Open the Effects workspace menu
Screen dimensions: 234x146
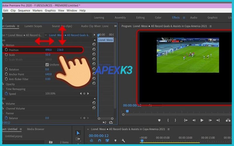(x=184, y=18)
